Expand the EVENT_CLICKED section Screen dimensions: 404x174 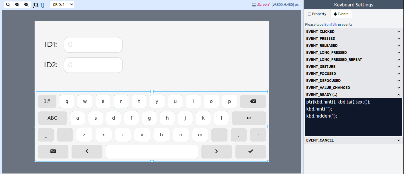(353, 32)
